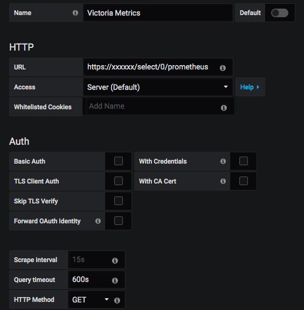Enable the Skip TLS Verify checkbox

pos(119,201)
